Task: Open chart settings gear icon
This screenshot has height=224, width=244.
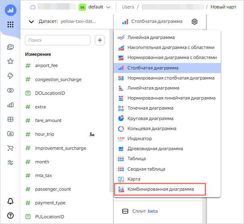Action: [x=195, y=22]
